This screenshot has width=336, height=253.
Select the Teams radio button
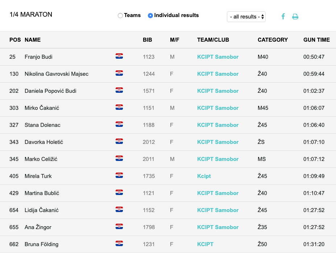tap(120, 16)
